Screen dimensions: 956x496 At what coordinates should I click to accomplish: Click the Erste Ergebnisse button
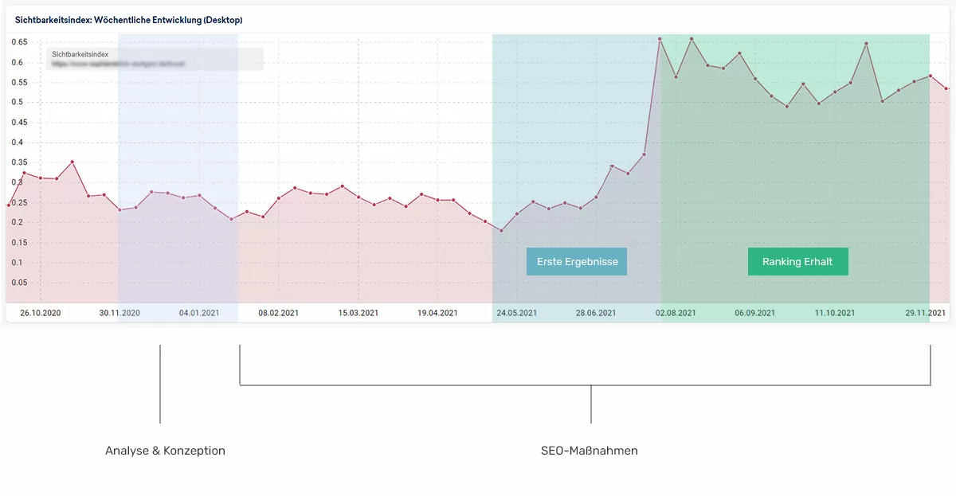[x=576, y=261]
